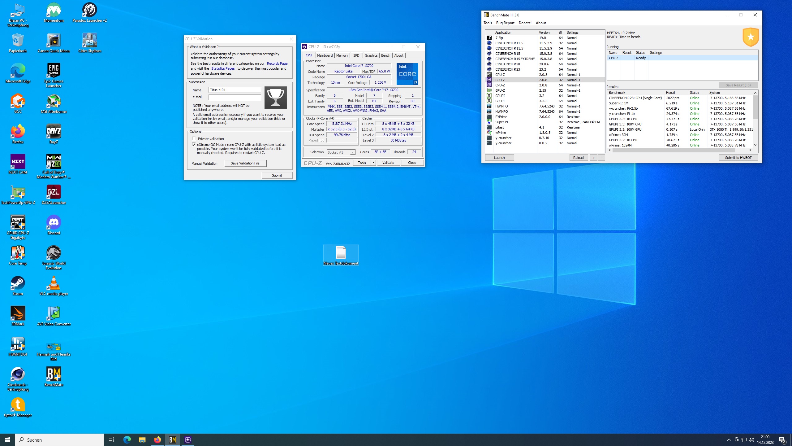Open Epic Games Launcher desktop icon
This screenshot has width=792, height=446.
coord(54,75)
